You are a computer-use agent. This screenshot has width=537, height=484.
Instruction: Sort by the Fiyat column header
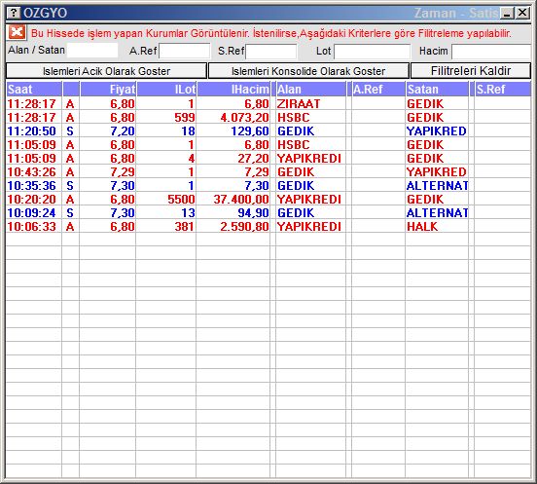click(108, 90)
